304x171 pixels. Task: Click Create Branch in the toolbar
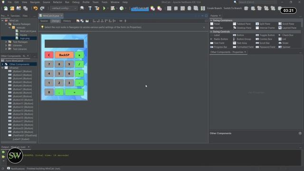(214, 9)
